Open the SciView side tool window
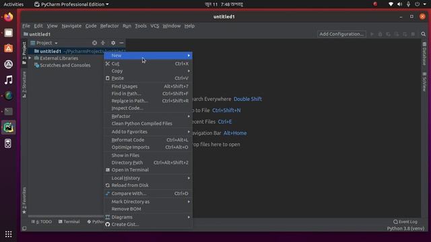Image resolution: width=431 pixels, height=242 pixels. [x=424, y=82]
